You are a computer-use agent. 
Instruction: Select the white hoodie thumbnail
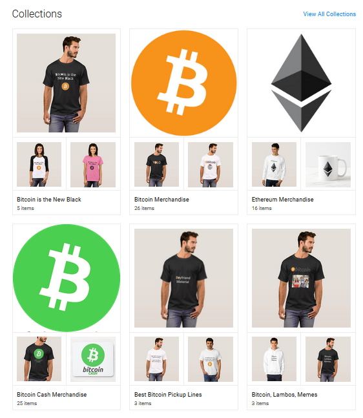(x=274, y=359)
